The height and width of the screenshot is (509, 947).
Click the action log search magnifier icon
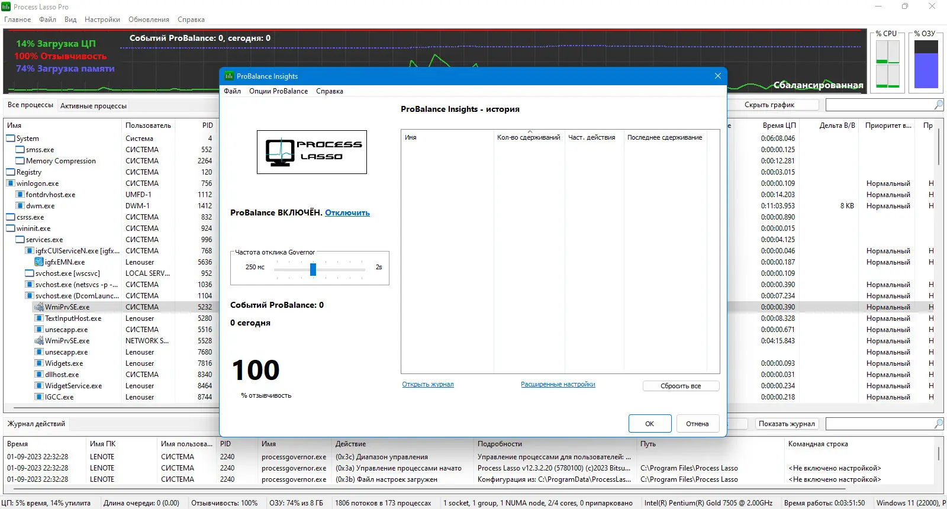click(938, 424)
